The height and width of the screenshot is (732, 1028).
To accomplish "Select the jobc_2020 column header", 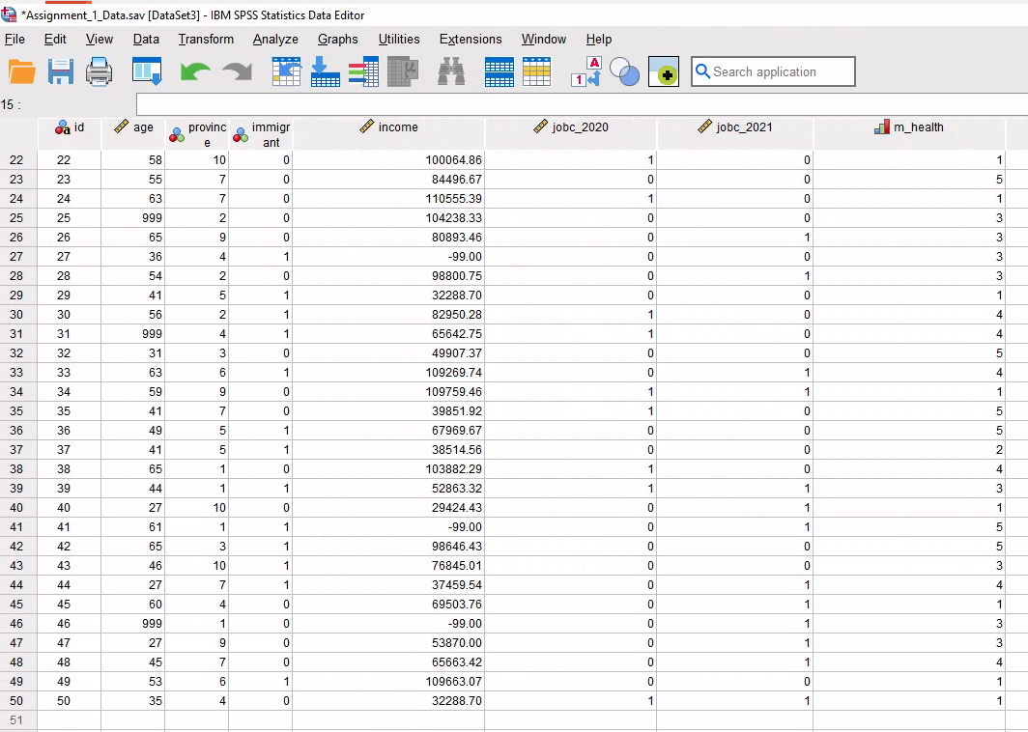I will coord(571,127).
